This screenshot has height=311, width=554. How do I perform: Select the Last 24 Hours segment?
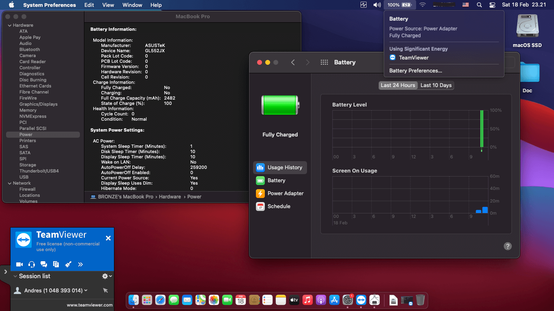[x=398, y=85]
